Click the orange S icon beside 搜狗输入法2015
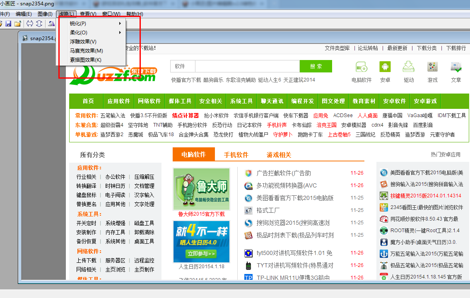 [384, 184]
